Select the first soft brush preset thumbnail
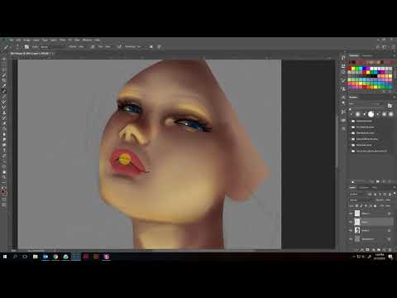The image size is (397, 298). pyautogui.click(x=358, y=114)
